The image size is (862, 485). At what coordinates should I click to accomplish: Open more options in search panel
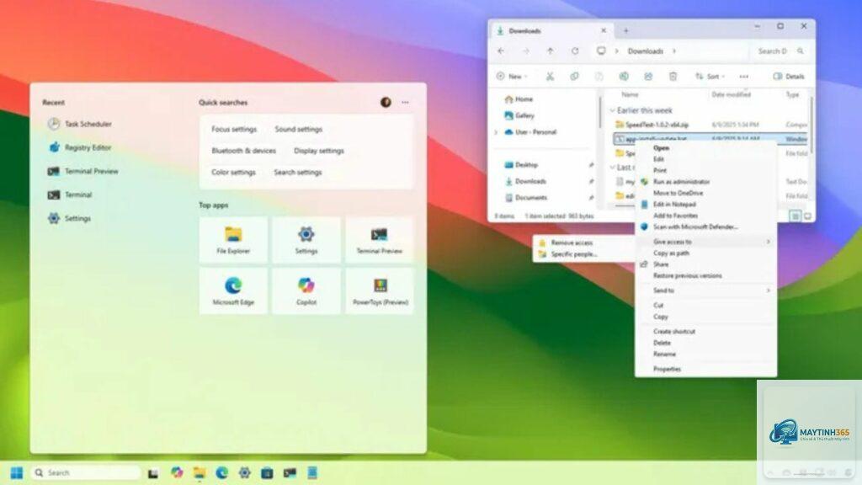(x=405, y=102)
